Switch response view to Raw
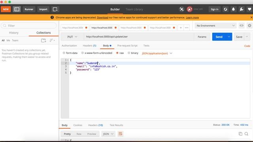Screen dimensions: 253x142 (x=79, y=134)
